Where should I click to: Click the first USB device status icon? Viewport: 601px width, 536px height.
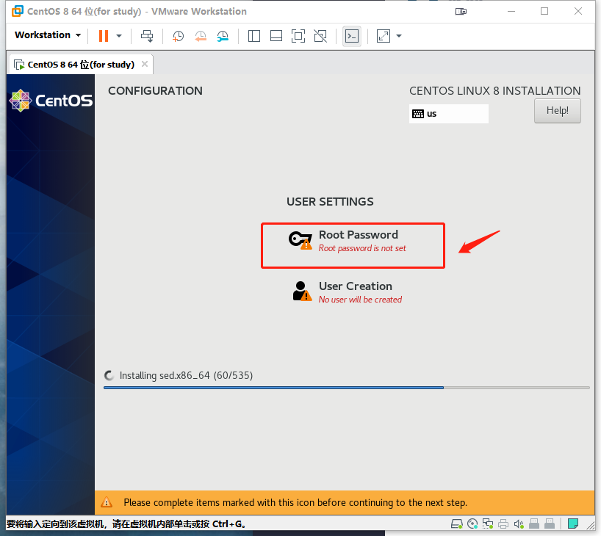point(534,524)
